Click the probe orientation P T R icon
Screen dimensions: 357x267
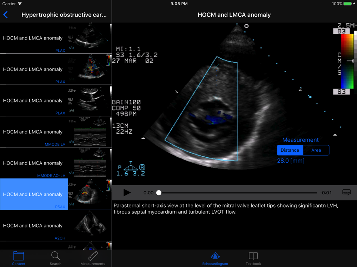pyautogui.click(x=131, y=169)
